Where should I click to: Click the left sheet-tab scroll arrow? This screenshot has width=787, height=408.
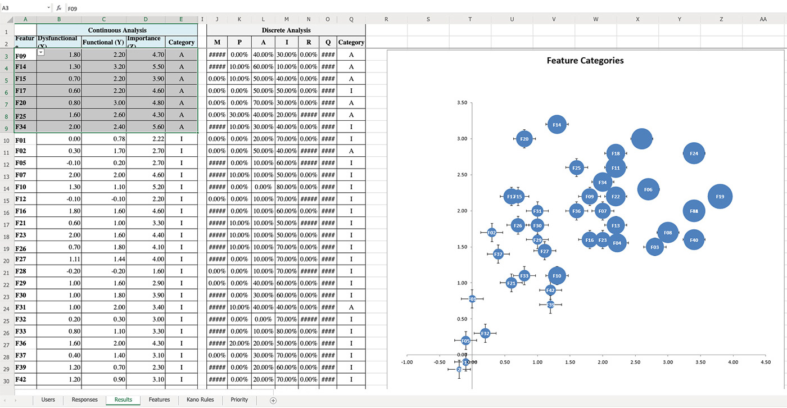pyautogui.click(x=6, y=400)
